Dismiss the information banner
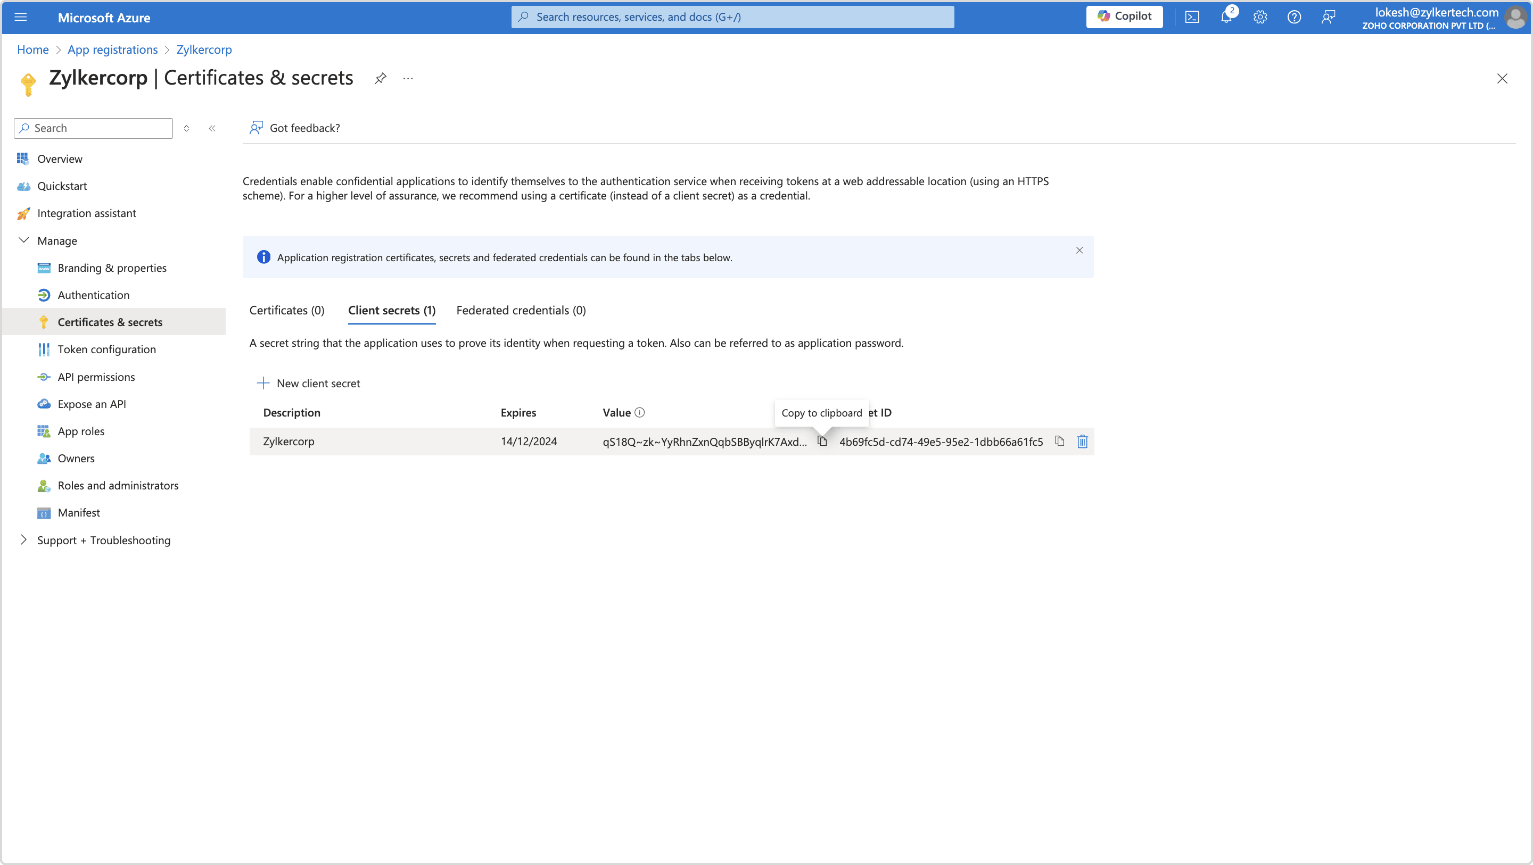The height and width of the screenshot is (865, 1533). tap(1079, 251)
